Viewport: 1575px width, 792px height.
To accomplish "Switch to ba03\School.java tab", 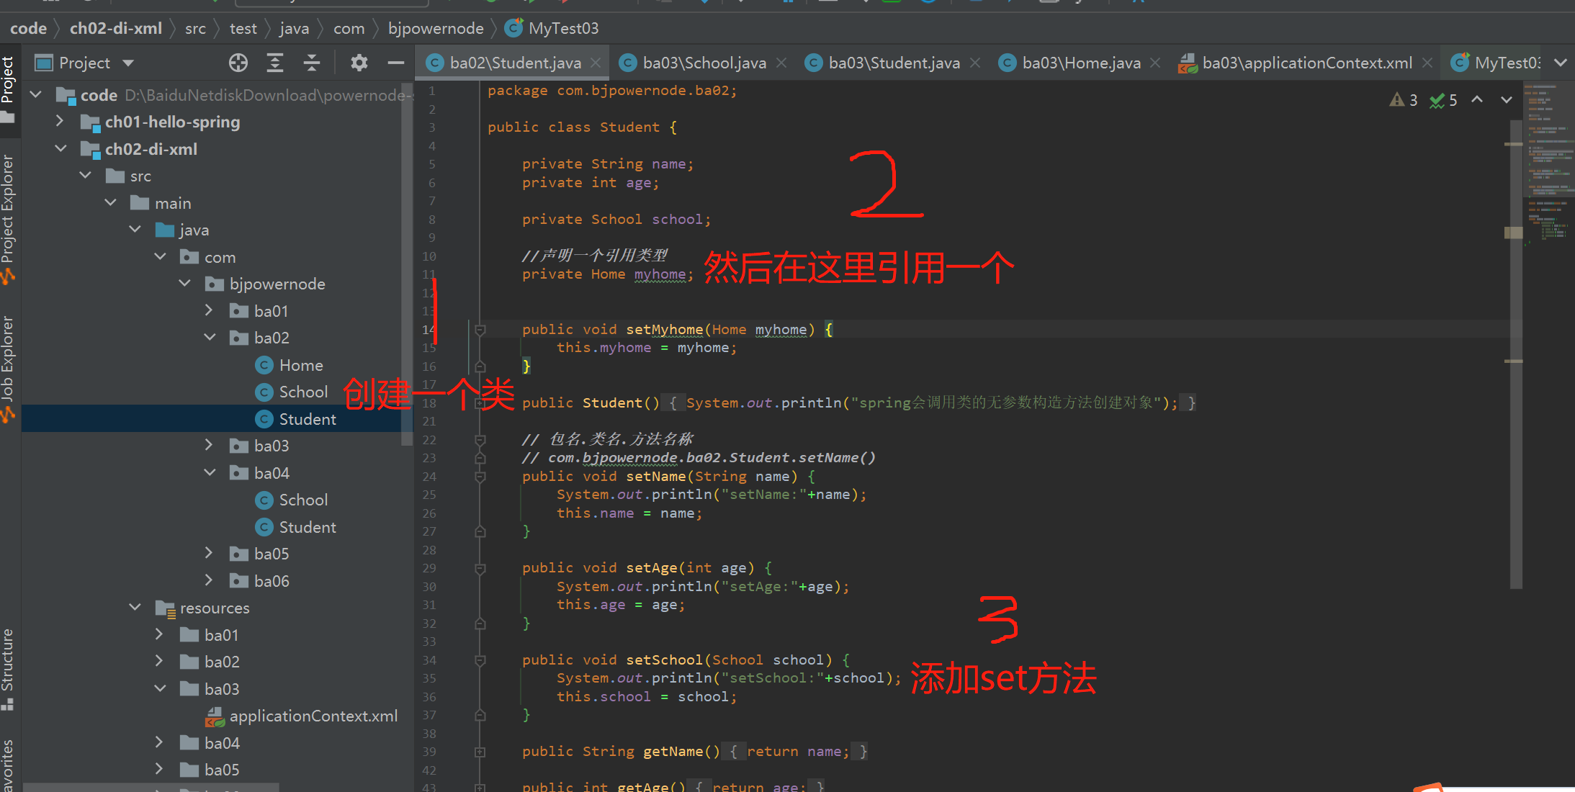I will point(703,63).
